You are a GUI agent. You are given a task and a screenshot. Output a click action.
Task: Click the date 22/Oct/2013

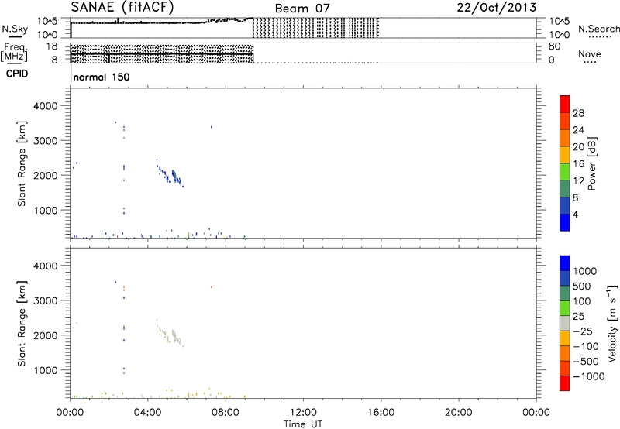[497, 8]
